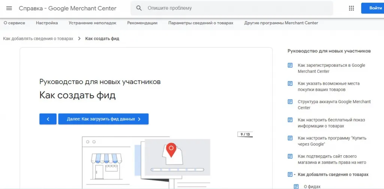Open Как указать возможные места покупки
This screenshot has width=384, height=189.
(x=328, y=86)
